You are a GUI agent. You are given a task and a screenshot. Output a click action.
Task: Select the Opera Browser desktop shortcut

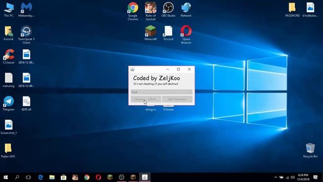186,35
